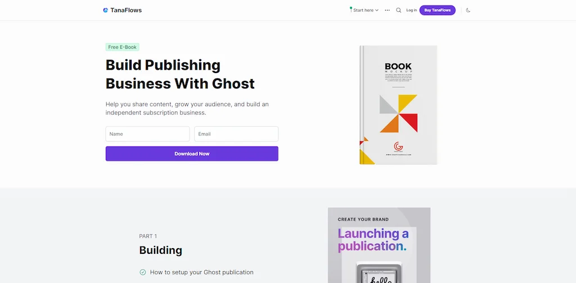Click the Buy TanaFlows button

point(438,10)
